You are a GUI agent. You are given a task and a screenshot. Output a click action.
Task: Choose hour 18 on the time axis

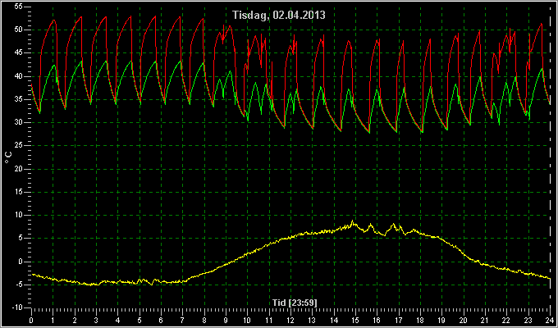[x=420, y=320]
